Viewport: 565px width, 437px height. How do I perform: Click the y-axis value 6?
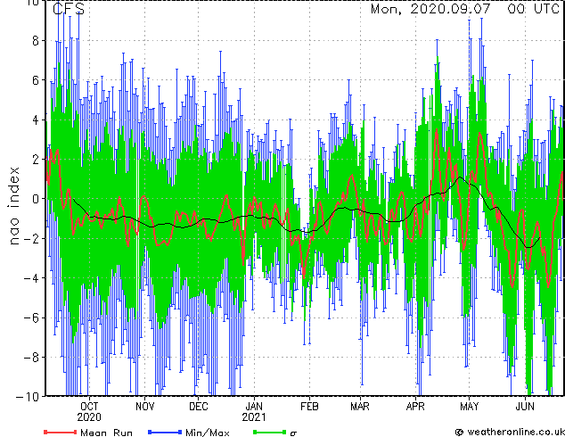(36, 80)
